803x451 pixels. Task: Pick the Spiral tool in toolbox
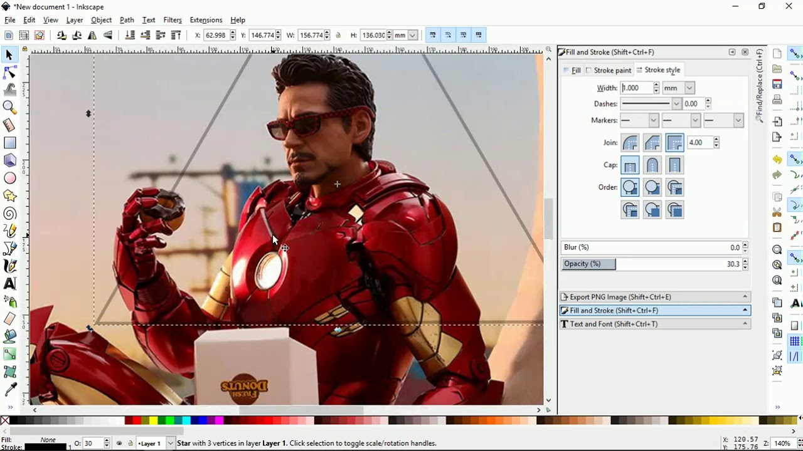(x=9, y=214)
